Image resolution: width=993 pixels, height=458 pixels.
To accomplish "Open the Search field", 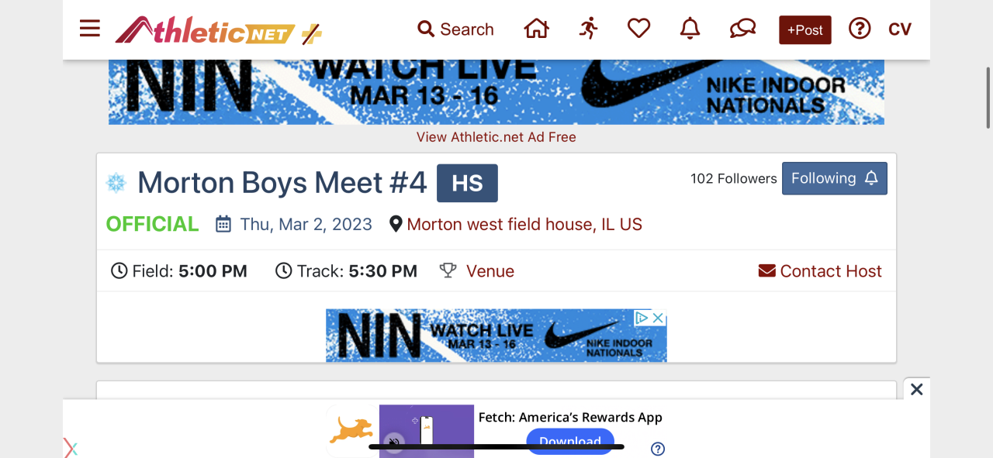I will 455,29.
